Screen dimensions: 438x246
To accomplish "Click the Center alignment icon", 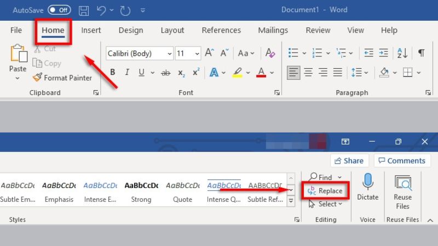I will click(308, 72).
